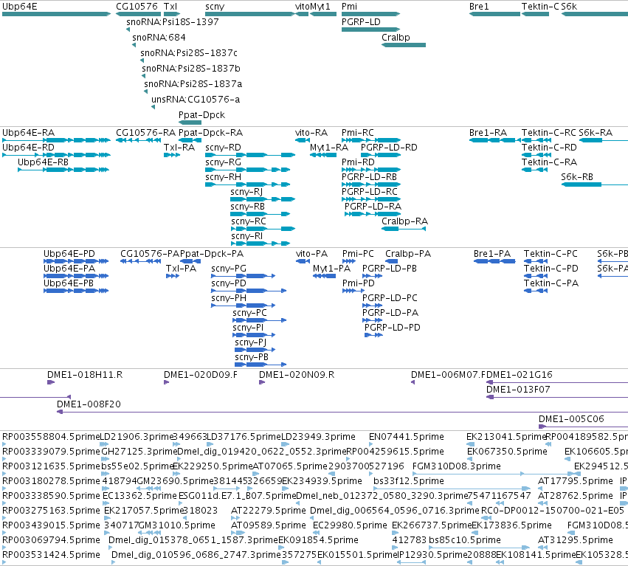Open the Cralbp gene label
Image resolution: width=628 pixels, height=566 pixels.
tap(396, 37)
